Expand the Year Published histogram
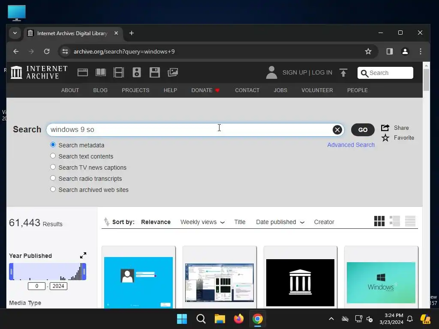The height and width of the screenshot is (329, 439). (83, 255)
